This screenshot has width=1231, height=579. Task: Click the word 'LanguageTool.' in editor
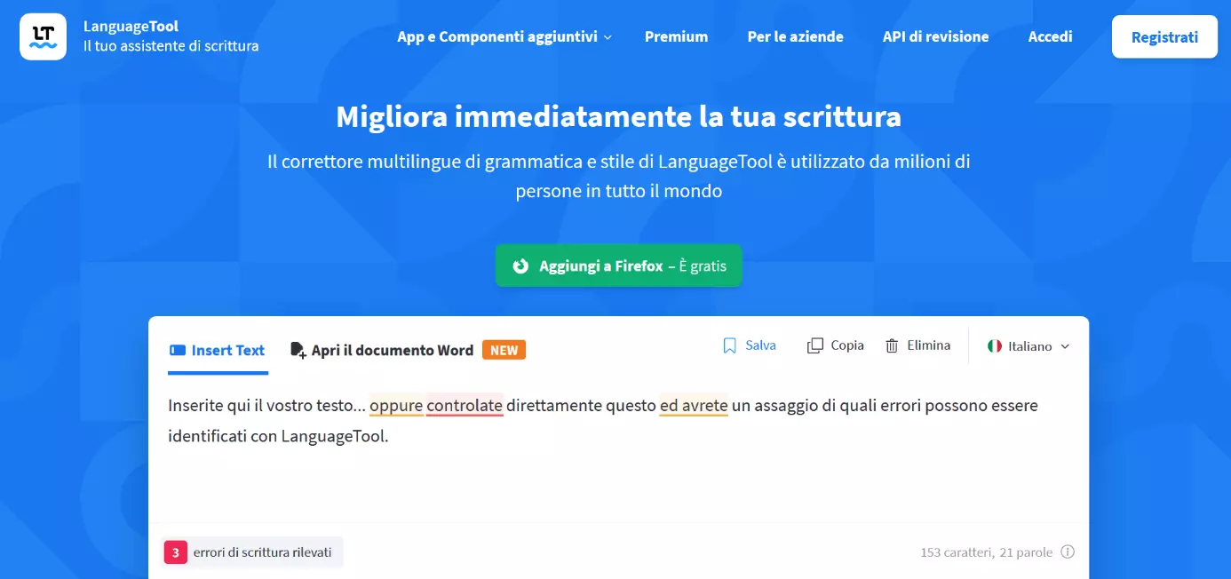335,436
